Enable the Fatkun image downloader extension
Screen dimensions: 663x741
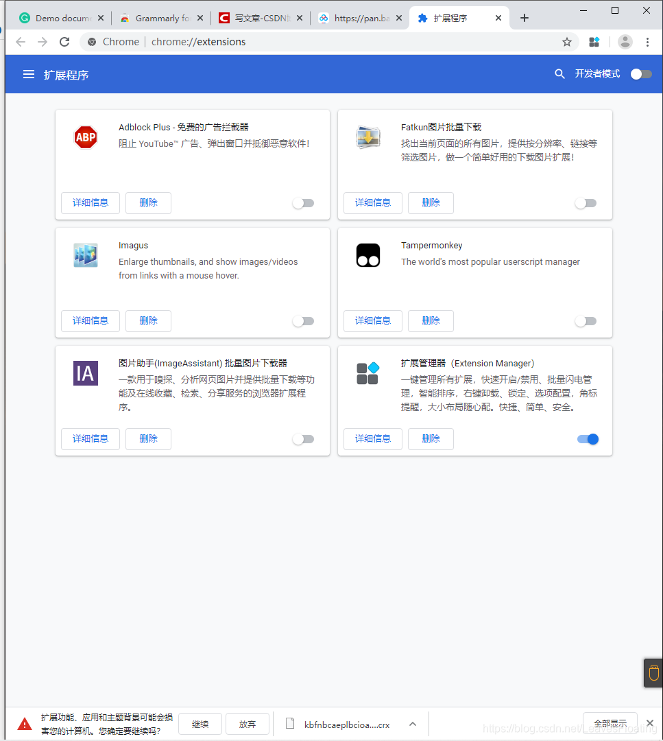pos(586,203)
